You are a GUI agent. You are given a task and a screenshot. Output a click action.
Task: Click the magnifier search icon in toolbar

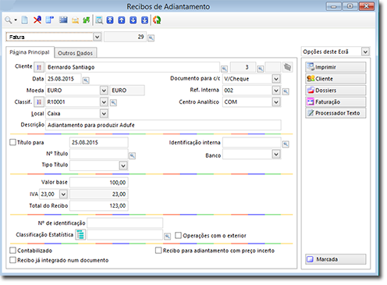(x=9, y=20)
